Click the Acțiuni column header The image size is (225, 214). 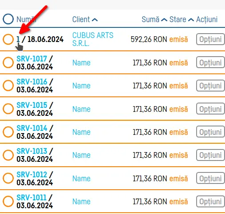207,19
